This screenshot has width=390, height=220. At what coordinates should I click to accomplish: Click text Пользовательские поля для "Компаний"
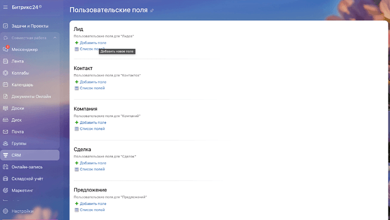coord(107,116)
